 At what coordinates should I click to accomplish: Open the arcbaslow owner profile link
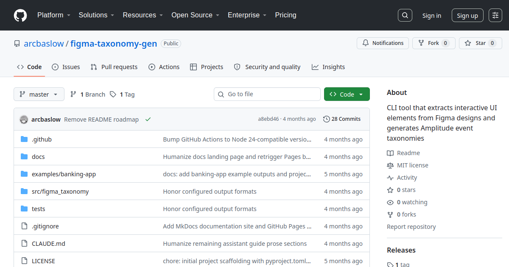tap(44, 44)
